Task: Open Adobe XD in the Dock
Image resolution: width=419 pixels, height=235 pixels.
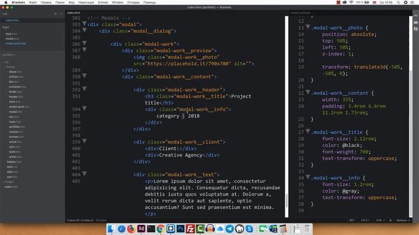Action: point(141,228)
